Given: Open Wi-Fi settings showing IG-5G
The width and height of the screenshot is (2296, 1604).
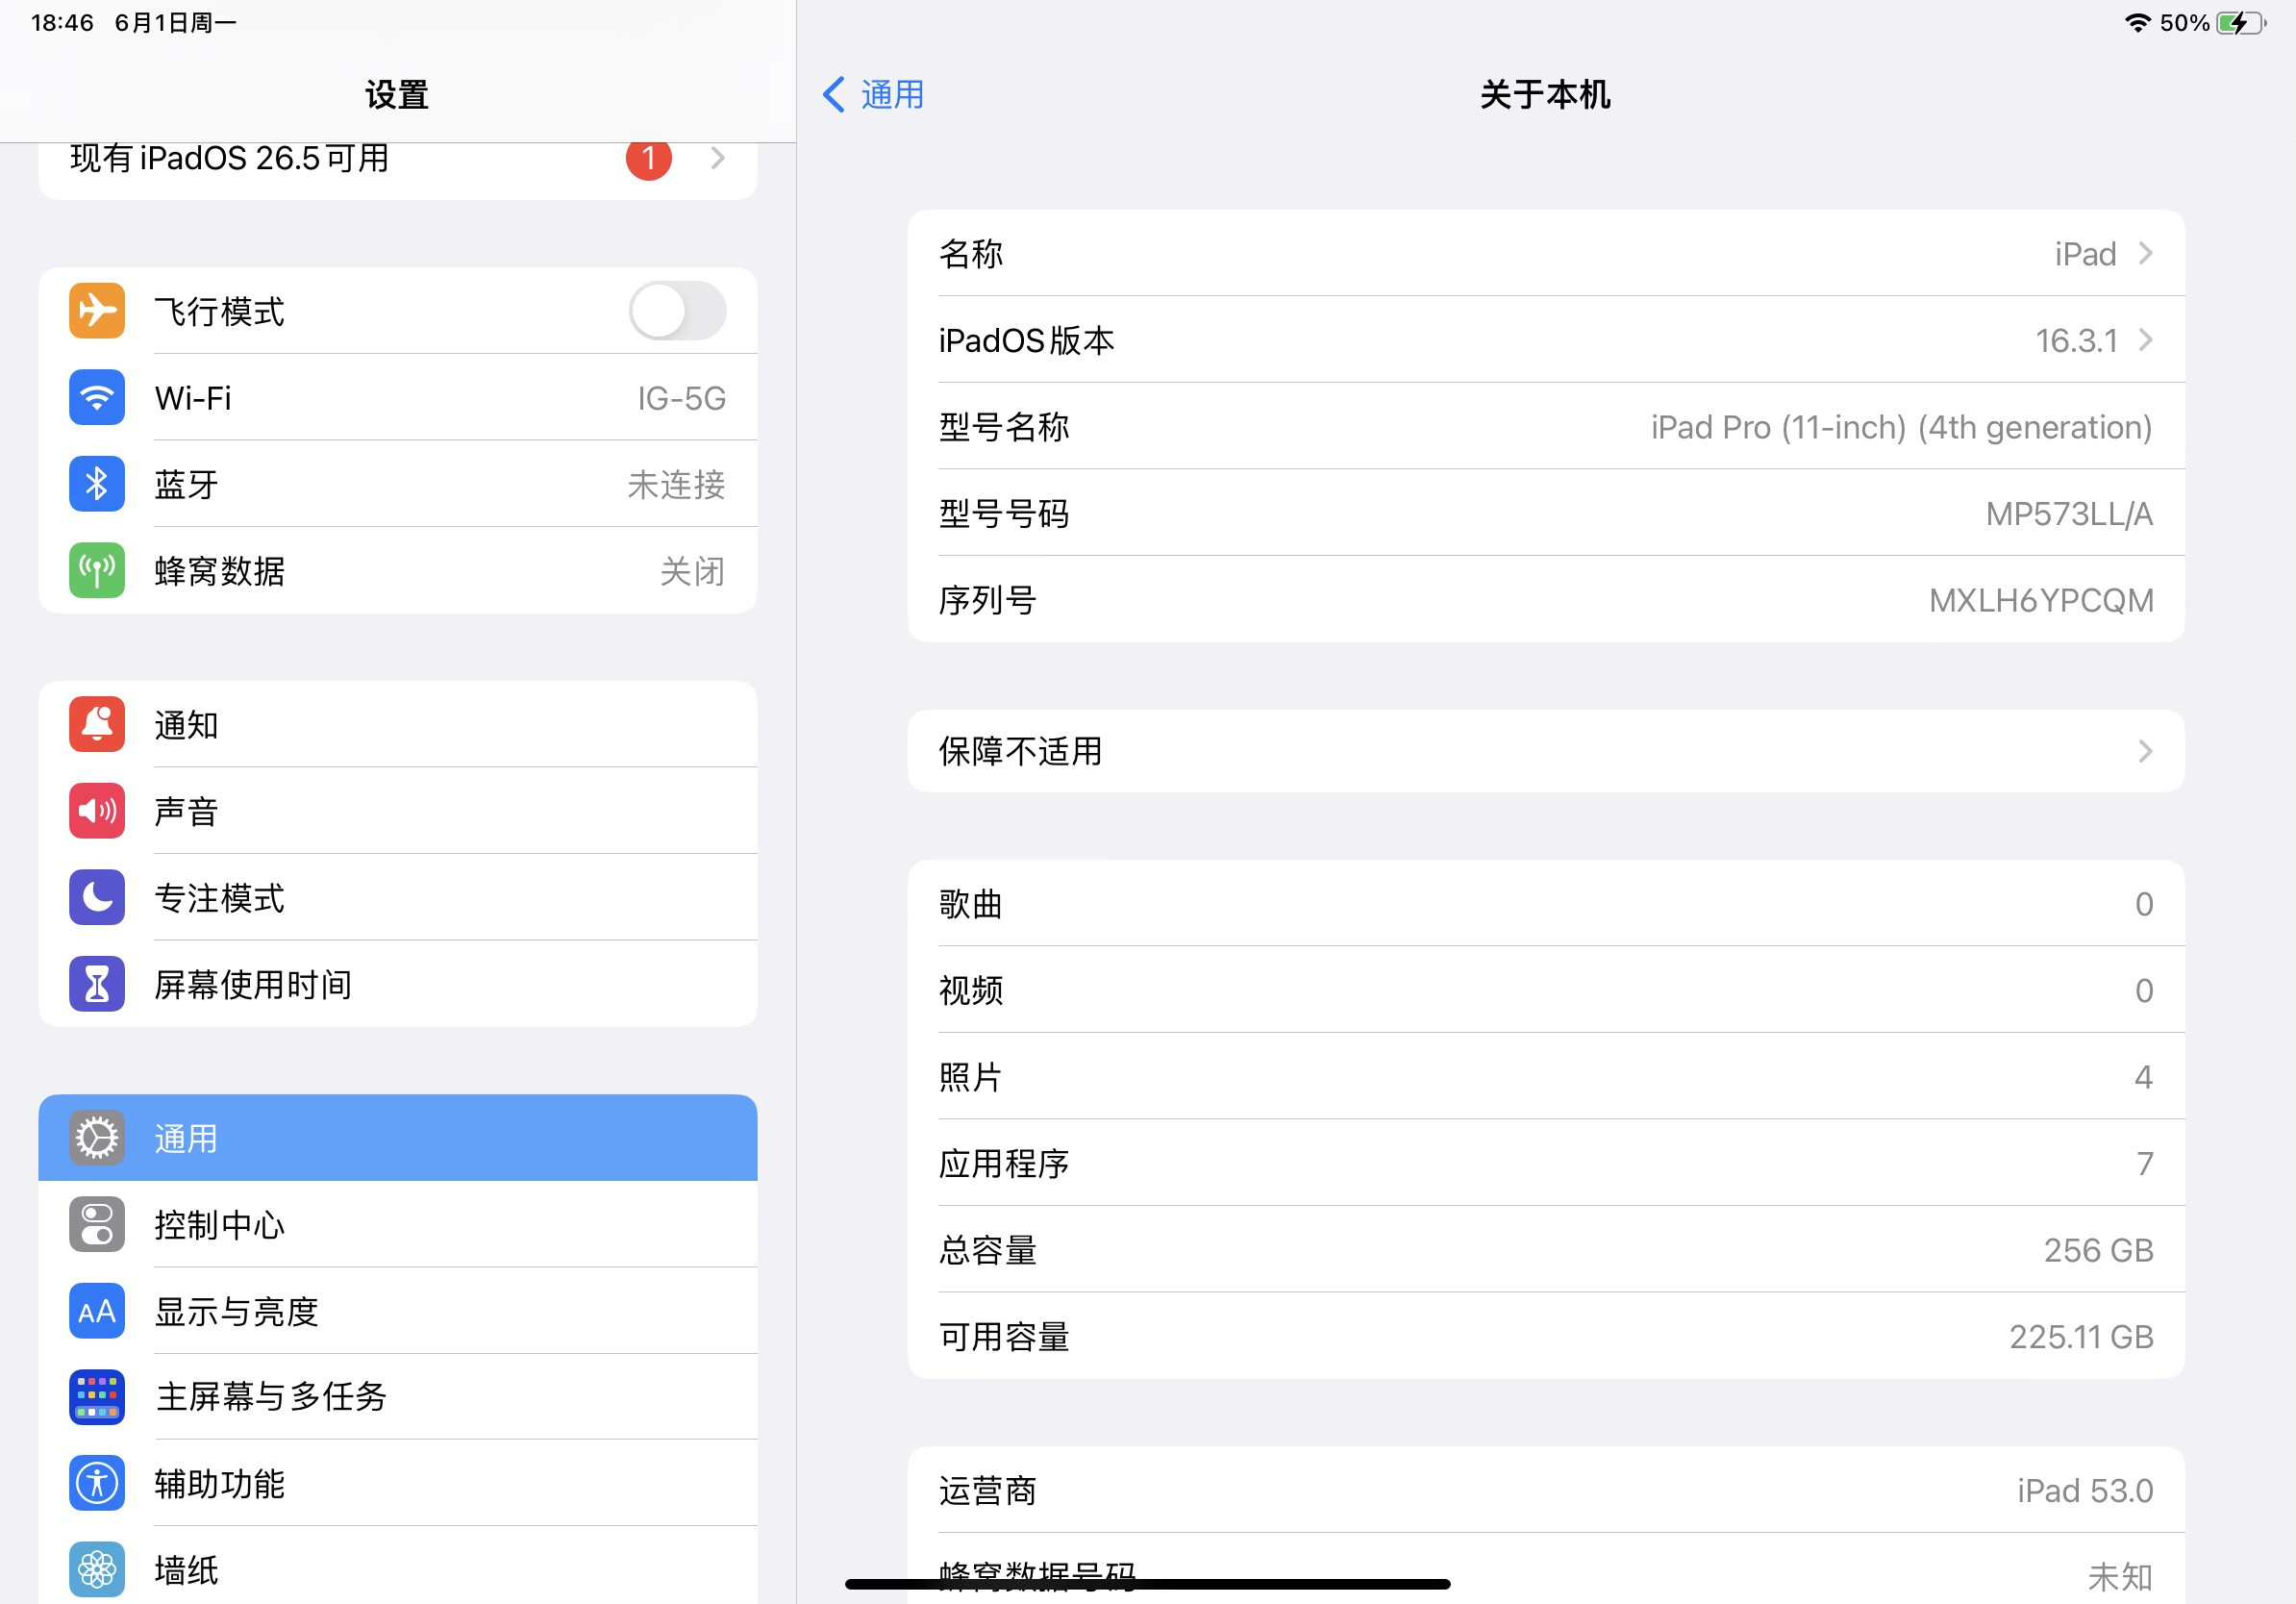Looking at the screenshot, I should click(398, 398).
